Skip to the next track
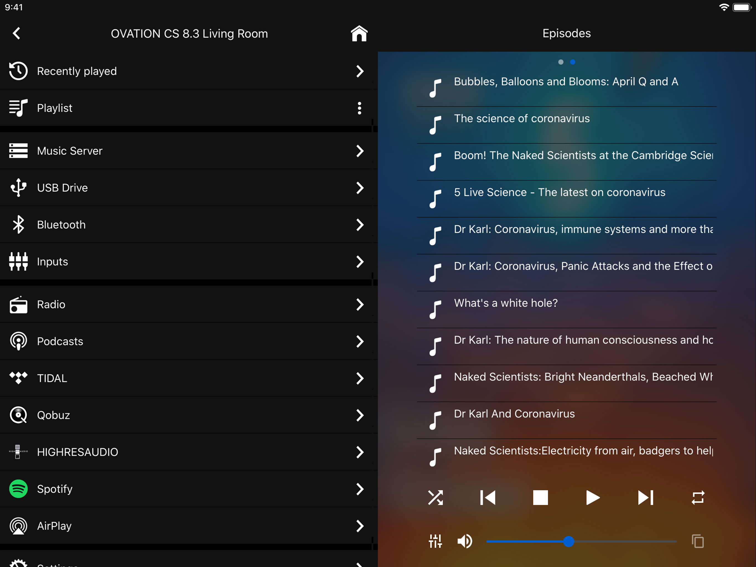Image resolution: width=756 pixels, height=567 pixels. point(645,498)
